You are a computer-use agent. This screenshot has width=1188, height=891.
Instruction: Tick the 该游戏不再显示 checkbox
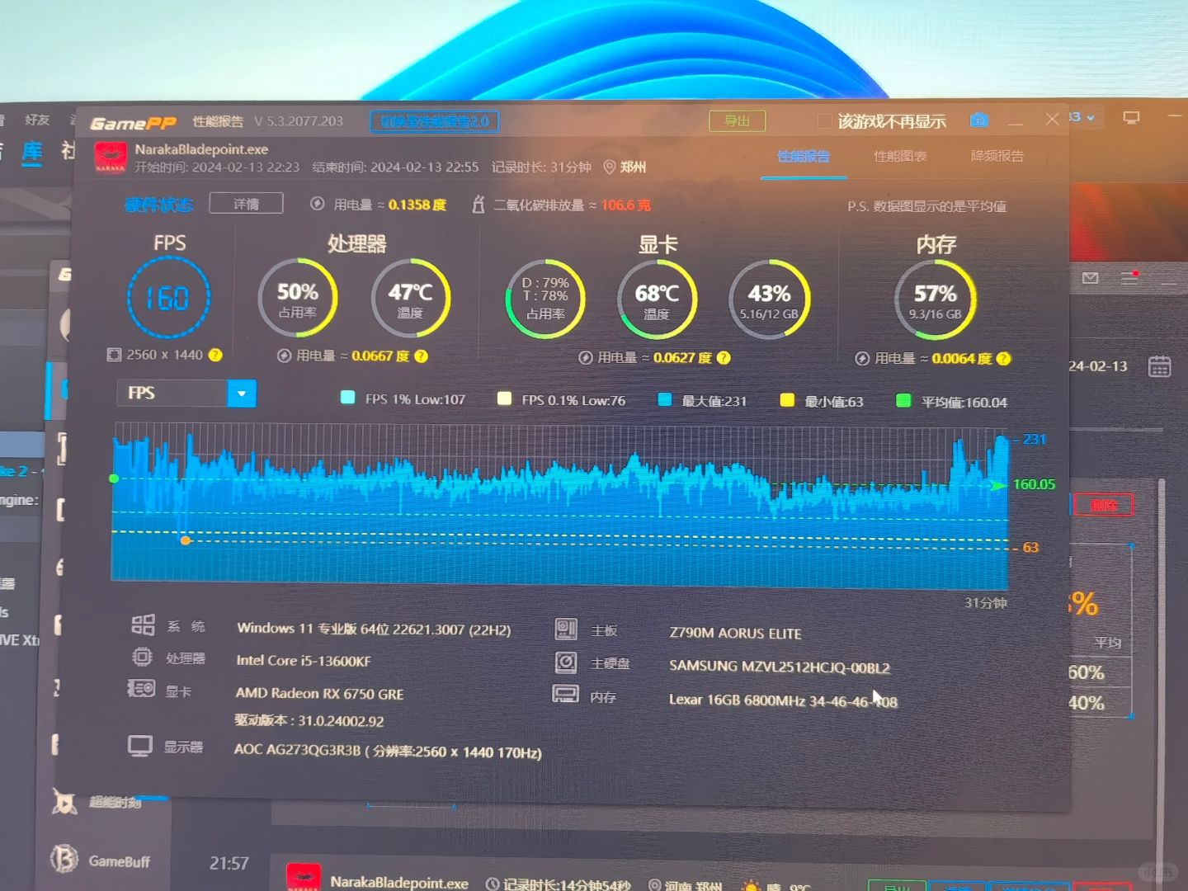point(823,121)
